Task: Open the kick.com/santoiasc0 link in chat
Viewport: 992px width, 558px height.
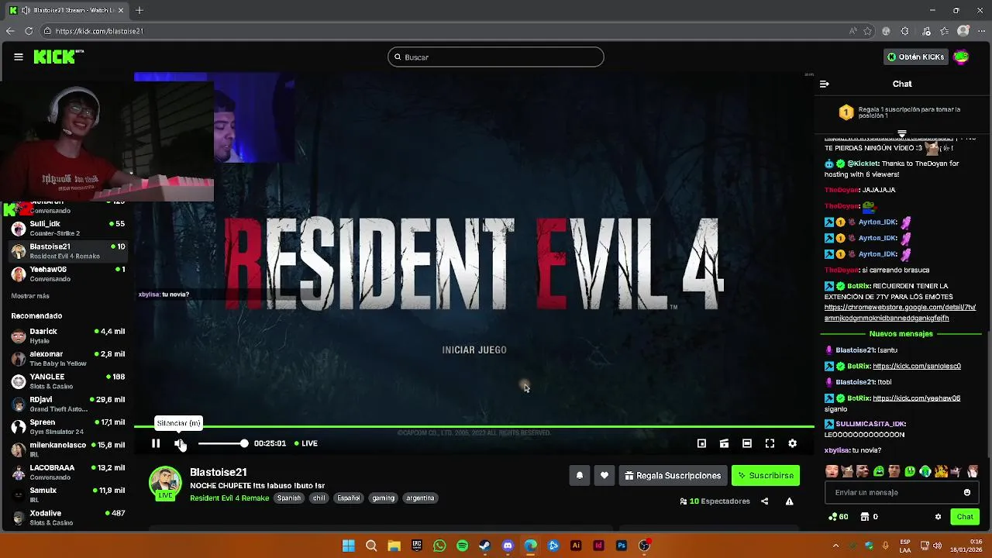Action: (x=917, y=366)
